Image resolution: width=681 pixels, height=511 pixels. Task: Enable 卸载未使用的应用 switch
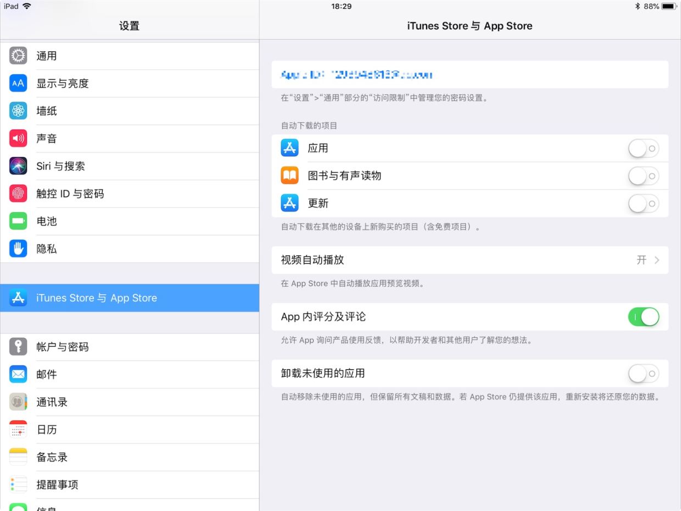pyautogui.click(x=644, y=373)
